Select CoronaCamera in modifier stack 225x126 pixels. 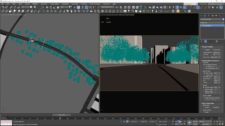click(212, 26)
